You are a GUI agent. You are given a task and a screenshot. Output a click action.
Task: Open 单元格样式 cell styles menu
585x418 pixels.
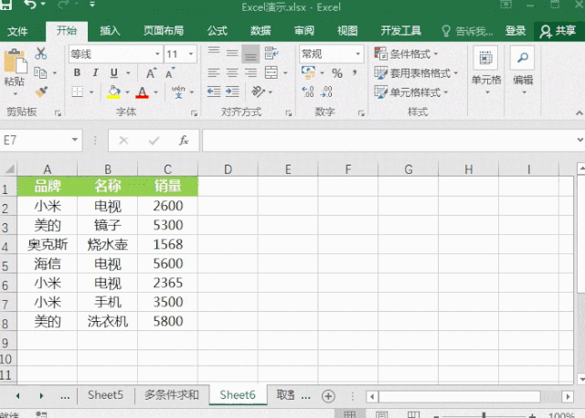[410, 92]
